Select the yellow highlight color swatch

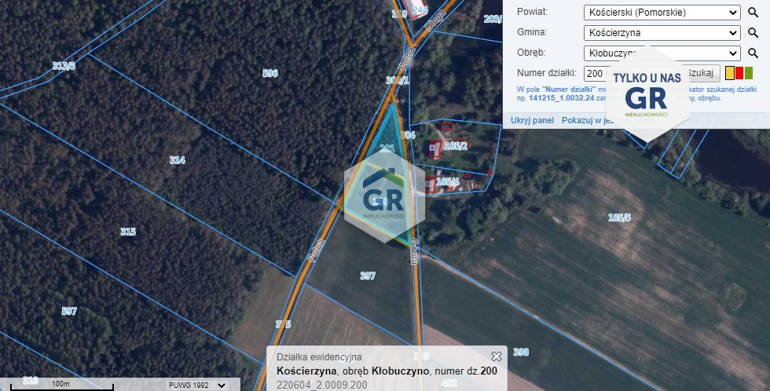pos(730,73)
